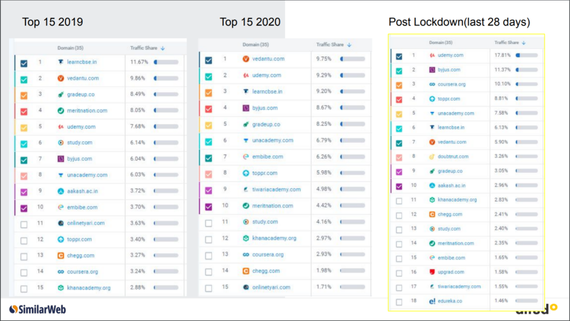Open unacademy.com link in 2019 table
This screenshot has height=321, width=570.
tap(87, 175)
